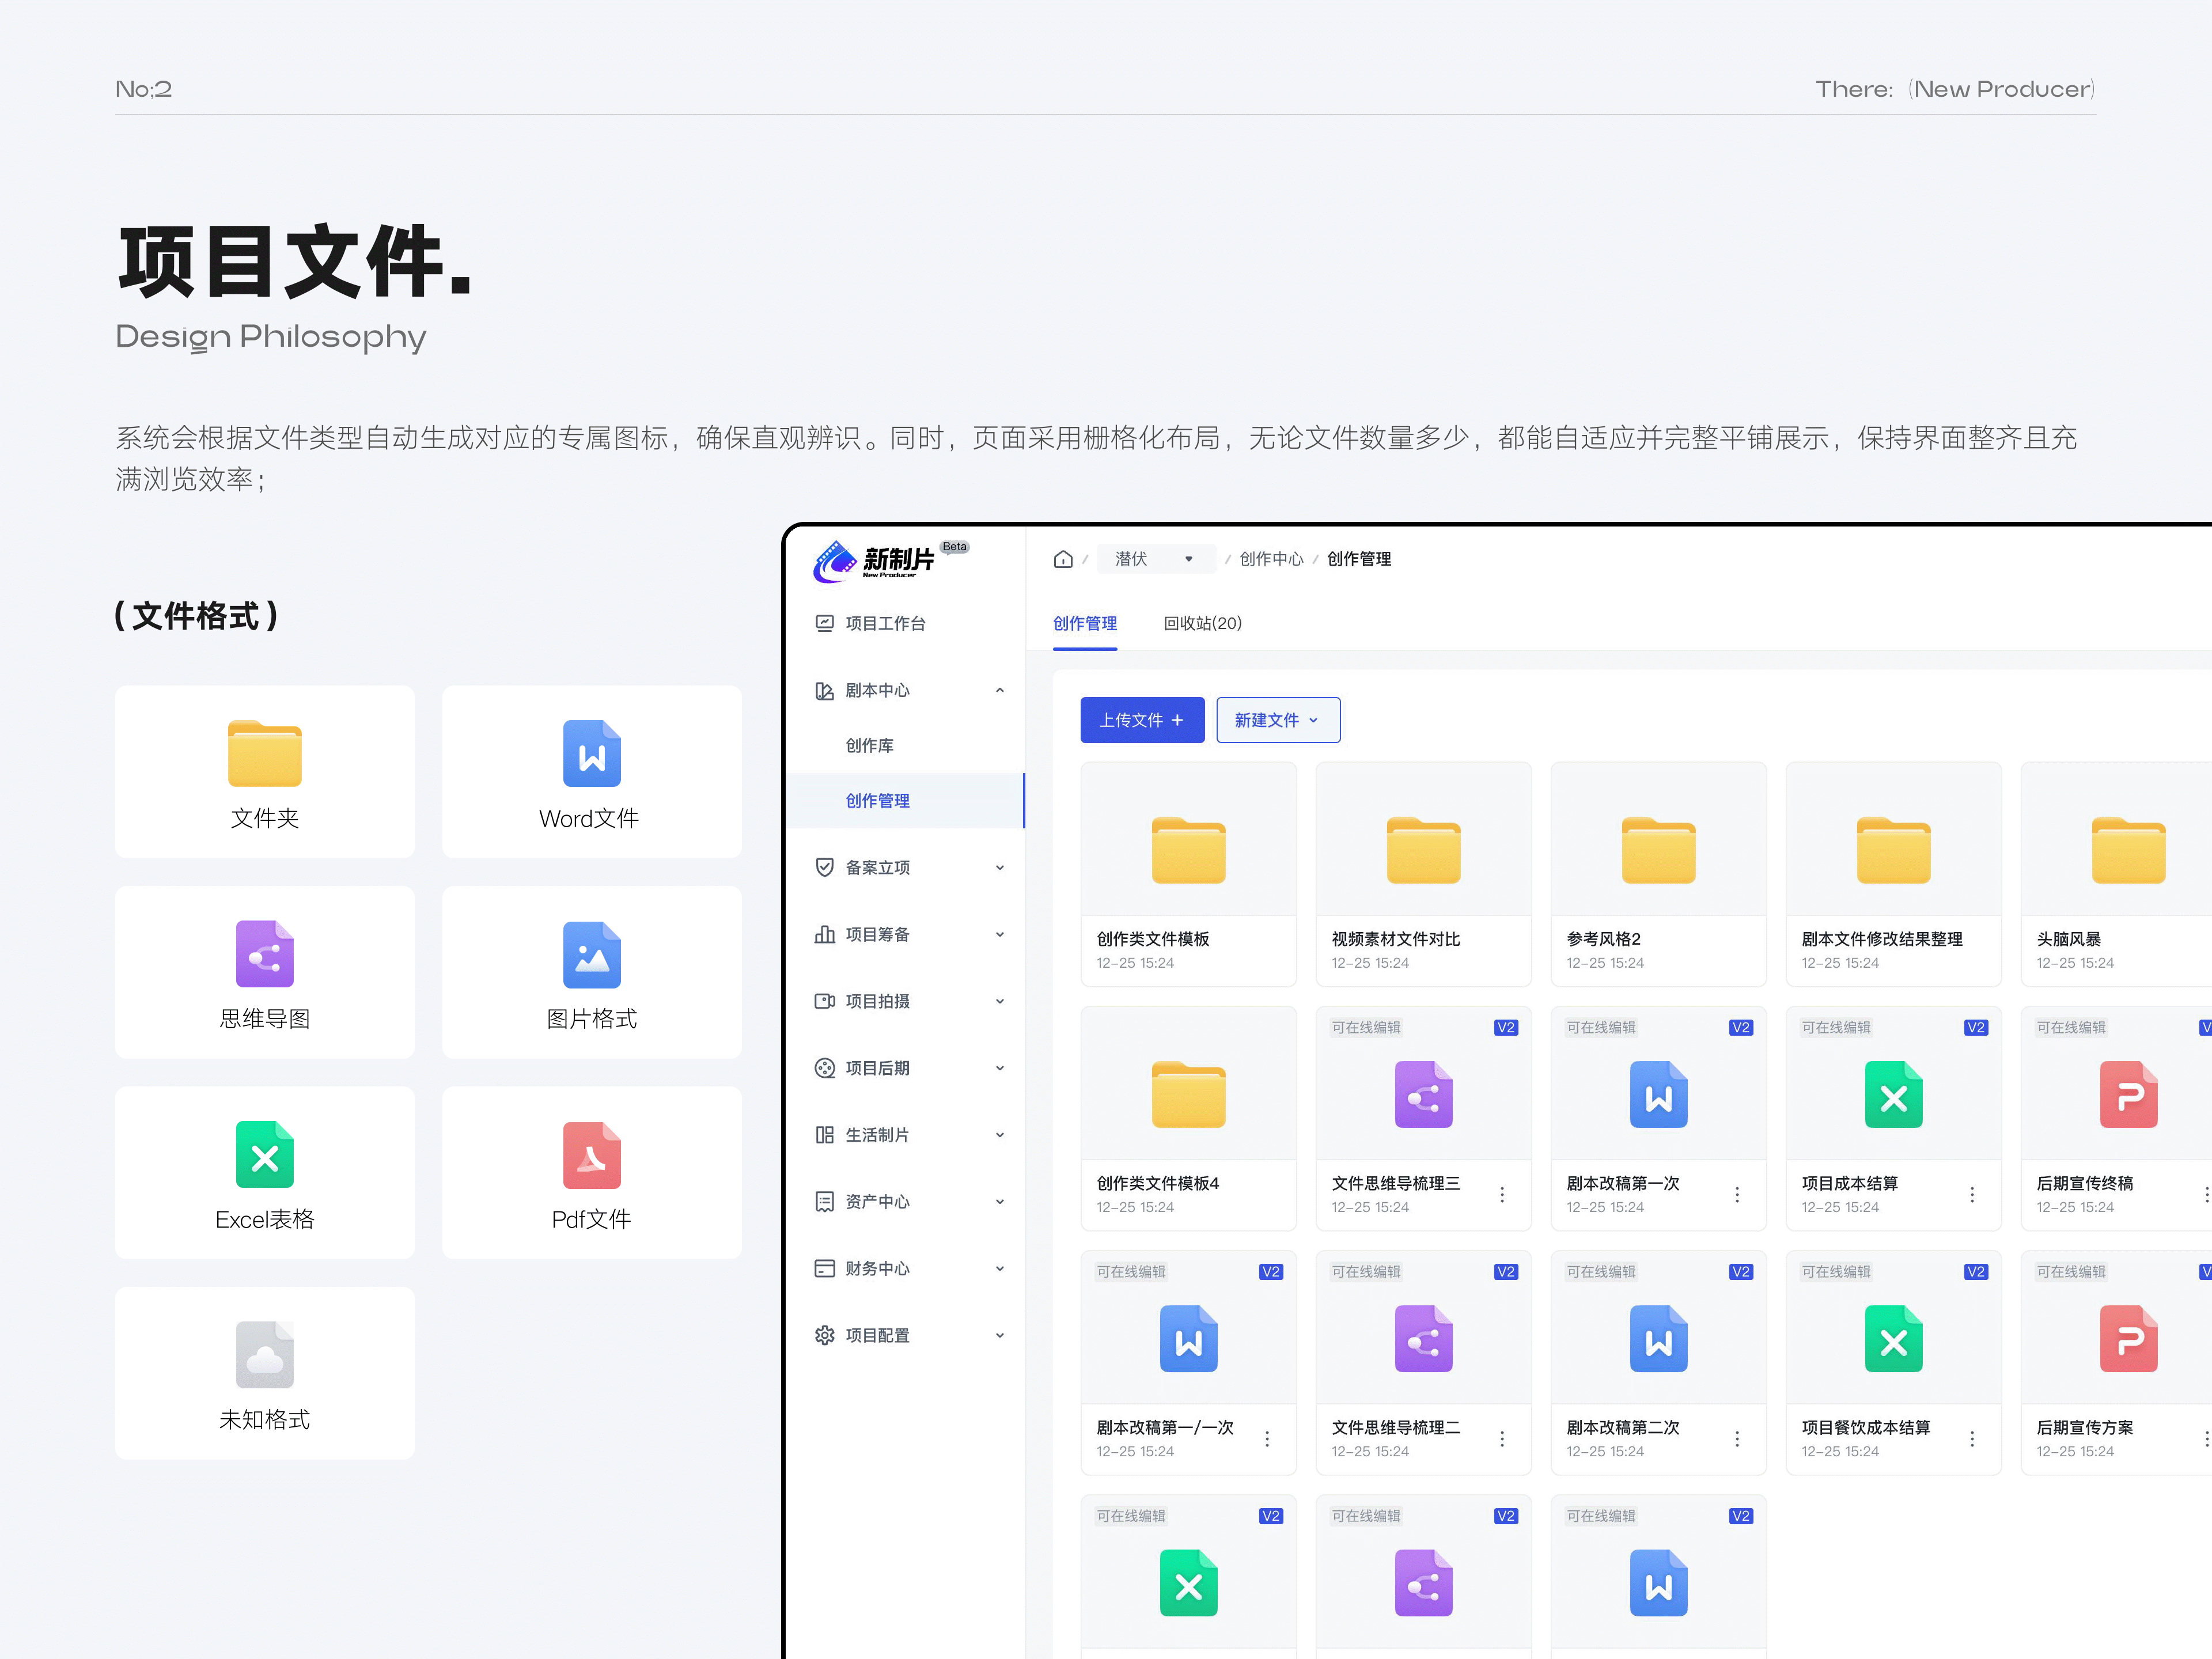Click the 项目后期 reel icon
The image size is (2212, 1659).
coord(824,1068)
